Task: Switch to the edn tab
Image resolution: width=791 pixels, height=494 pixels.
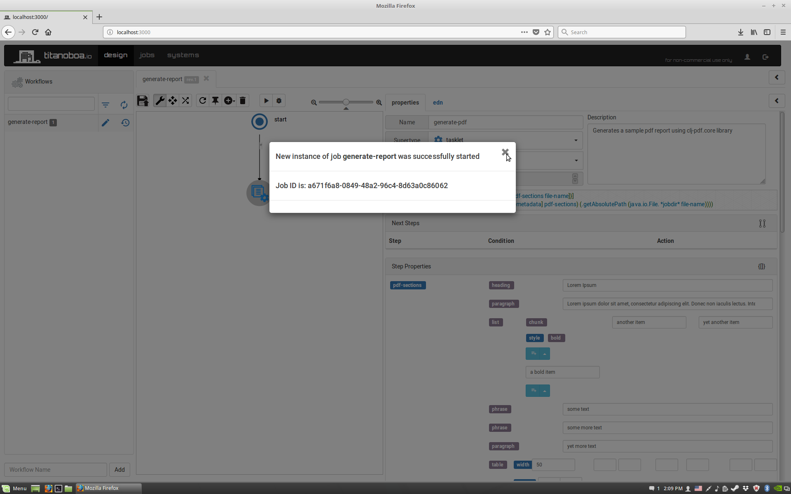Action: tap(438, 103)
